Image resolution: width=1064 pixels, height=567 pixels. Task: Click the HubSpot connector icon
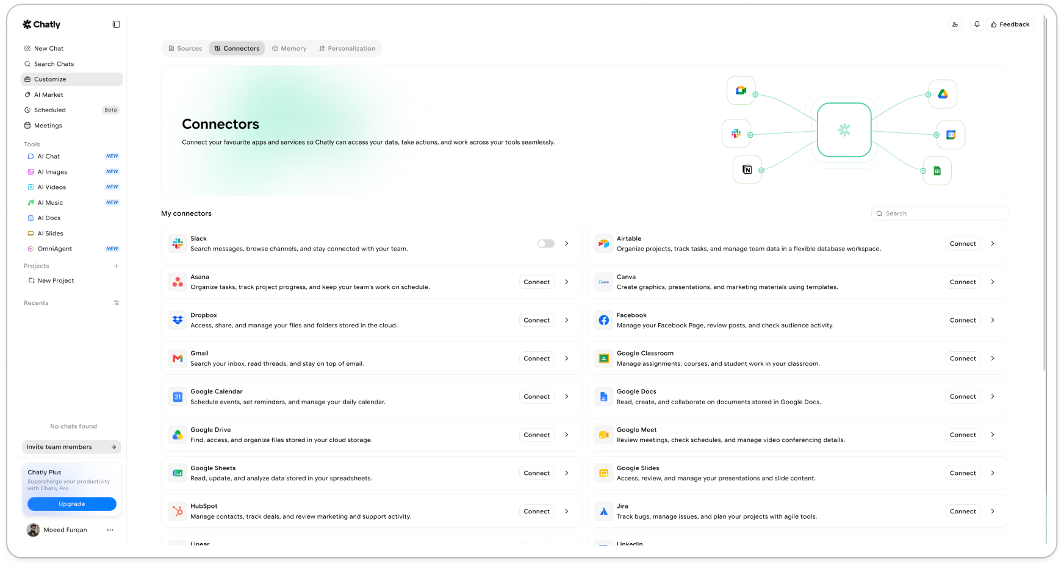[x=178, y=512]
